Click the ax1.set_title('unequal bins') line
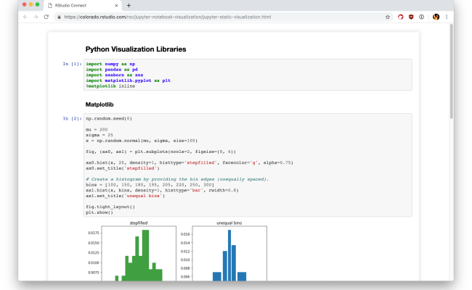Screen dimensions: 472x290 pyautogui.click(x=126, y=196)
